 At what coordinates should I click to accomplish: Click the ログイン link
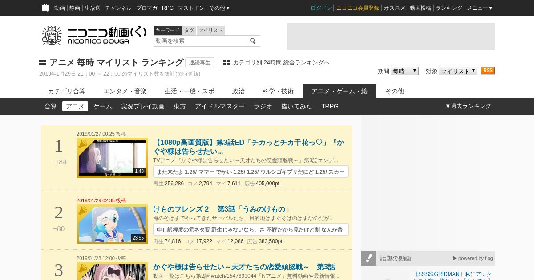tap(321, 8)
